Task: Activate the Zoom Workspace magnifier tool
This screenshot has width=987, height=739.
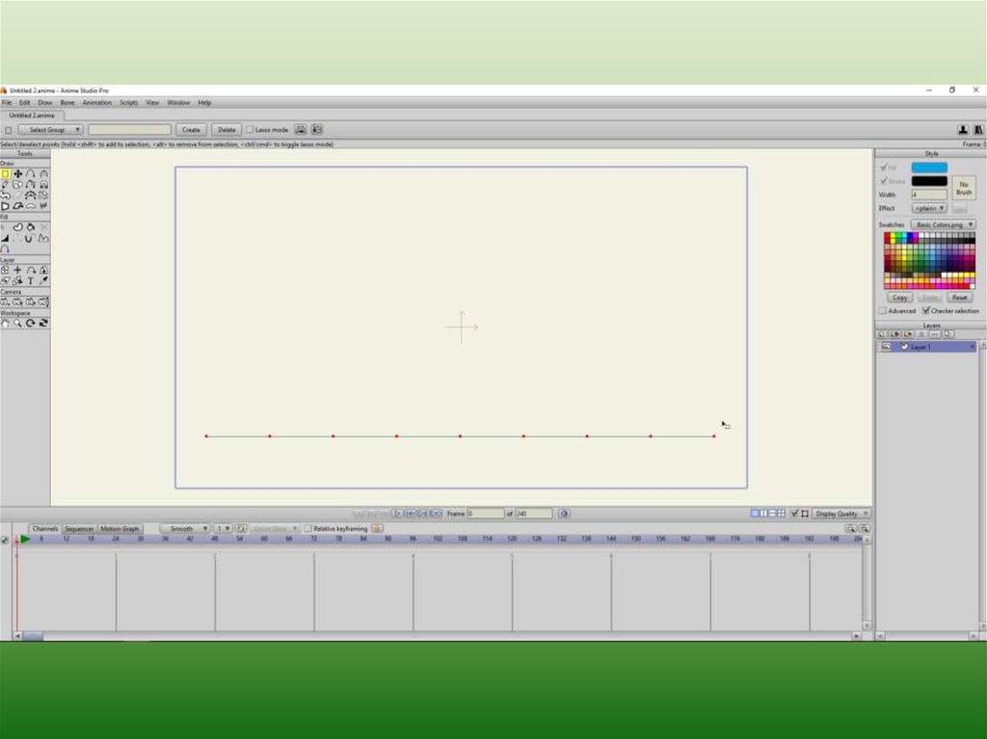Action: [x=18, y=323]
